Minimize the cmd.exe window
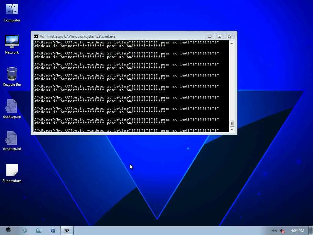 (x=209, y=36)
